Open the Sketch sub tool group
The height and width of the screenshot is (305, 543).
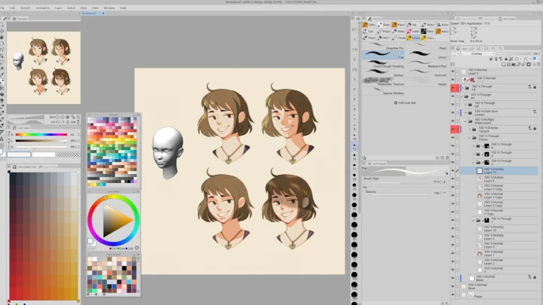[x=384, y=25]
